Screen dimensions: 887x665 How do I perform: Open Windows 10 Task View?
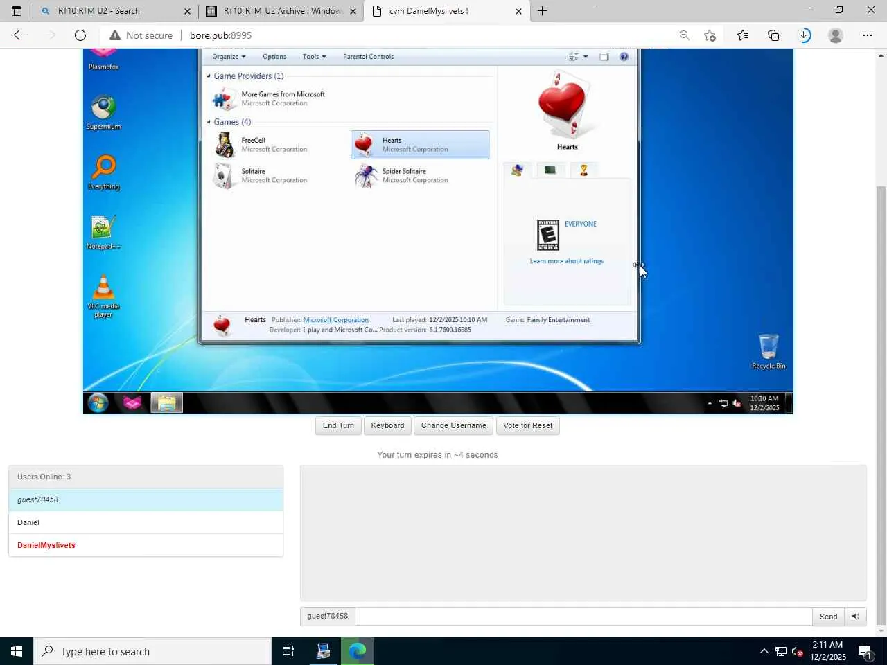click(x=288, y=651)
